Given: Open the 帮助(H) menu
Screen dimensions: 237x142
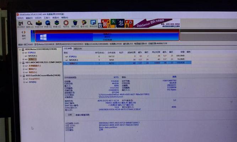Looking at the screenshot, I should tap(65, 18).
